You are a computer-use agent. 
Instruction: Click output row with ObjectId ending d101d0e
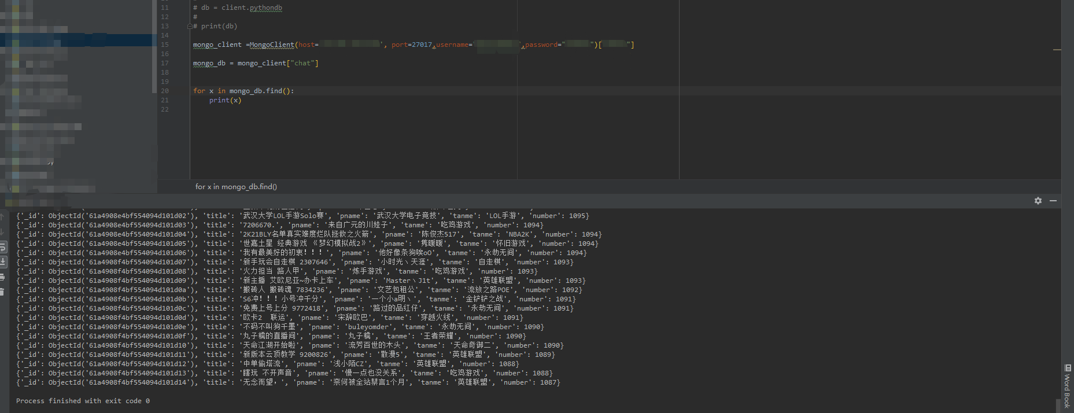[280, 327]
